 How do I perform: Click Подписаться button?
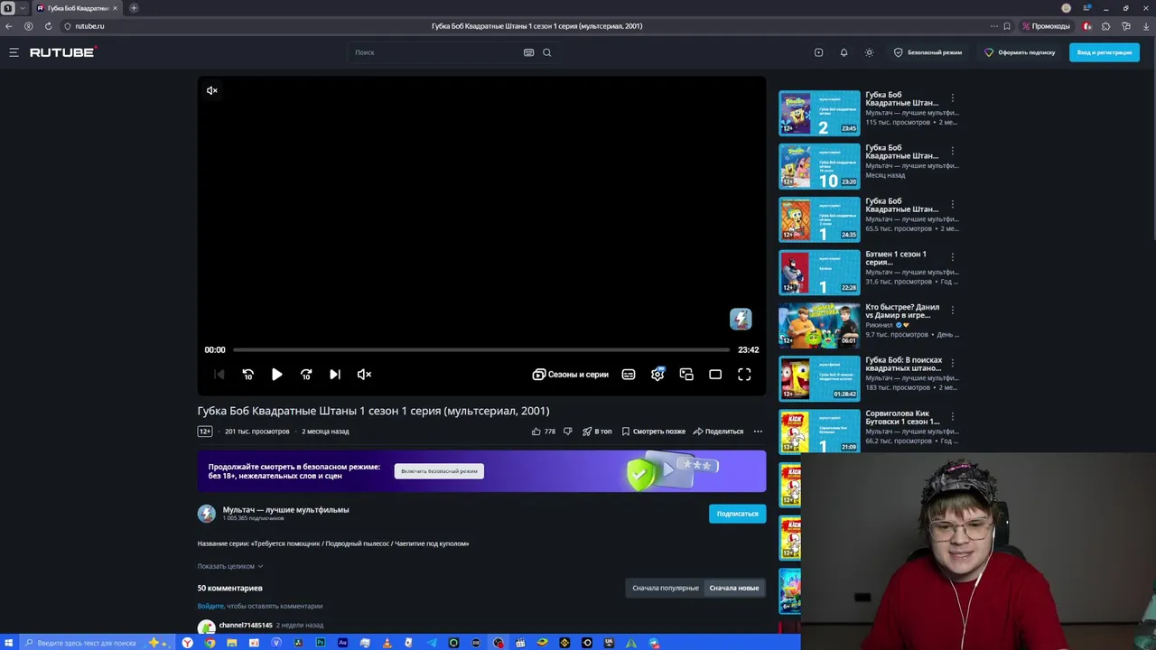(x=737, y=514)
